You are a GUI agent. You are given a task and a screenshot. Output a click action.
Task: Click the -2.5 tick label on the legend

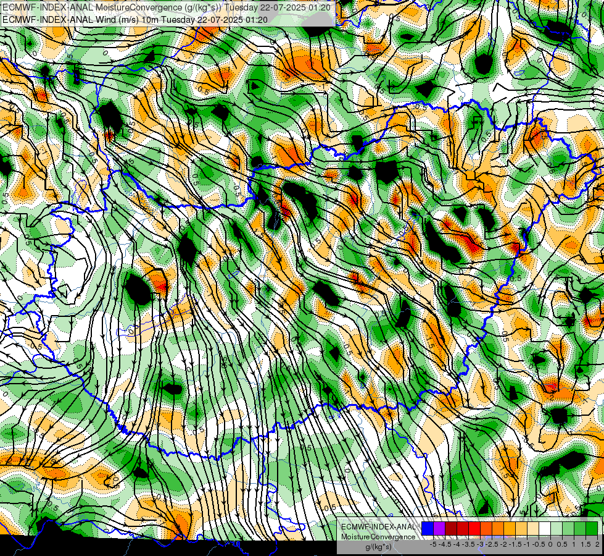(492, 544)
